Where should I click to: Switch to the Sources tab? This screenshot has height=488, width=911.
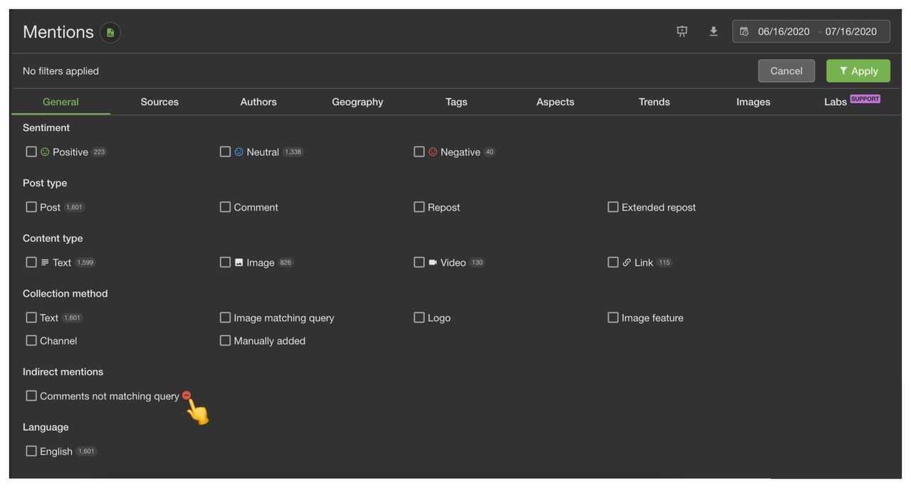pyautogui.click(x=159, y=102)
